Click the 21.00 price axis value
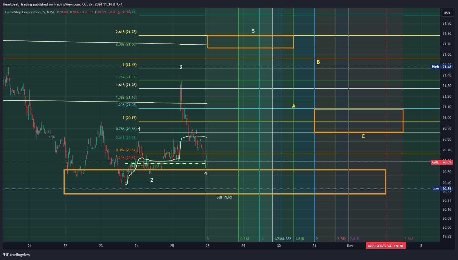The width and height of the screenshot is (458, 260). pyautogui.click(x=447, y=118)
